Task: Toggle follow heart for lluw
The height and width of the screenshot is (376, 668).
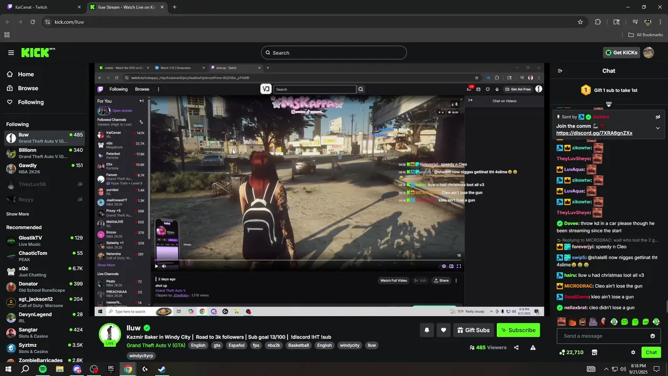Action: (444, 330)
